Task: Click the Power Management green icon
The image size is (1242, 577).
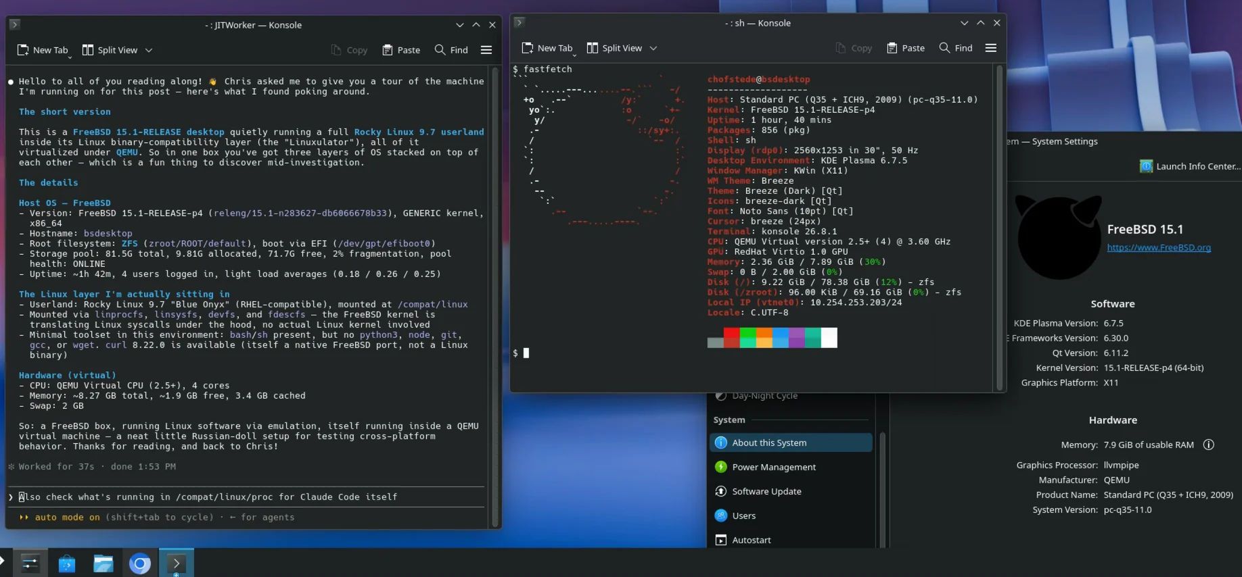Action: click(x=720, y=467)
